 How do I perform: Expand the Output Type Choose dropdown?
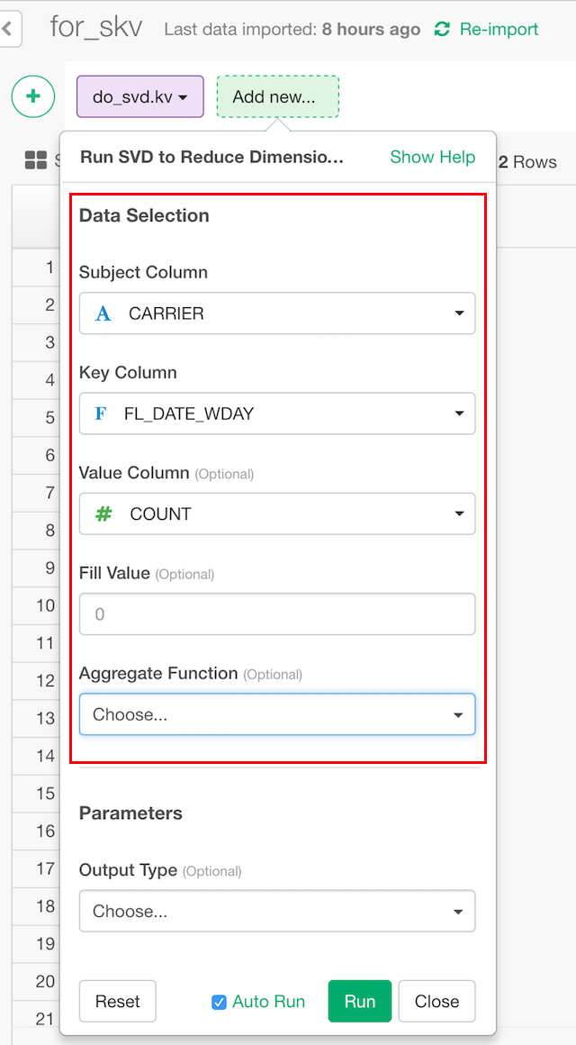coord(277,911)
